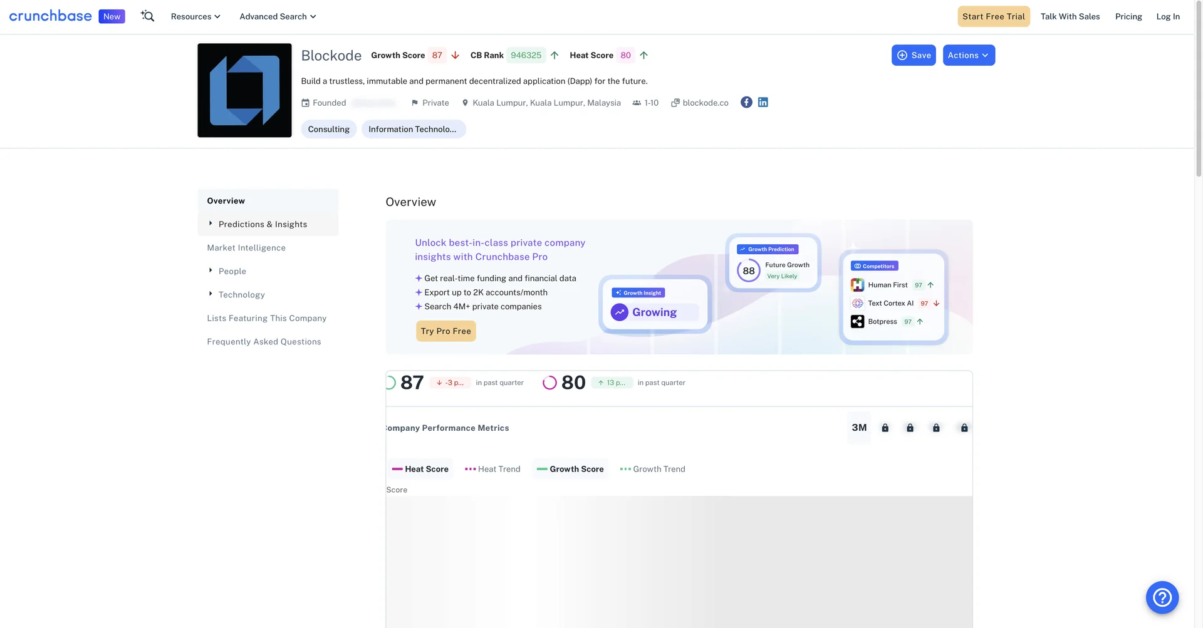Open the Advanced Search dropdown
Image resolution: width=1203 pixels, height=628 pixels.
click(x=278, y=16)
